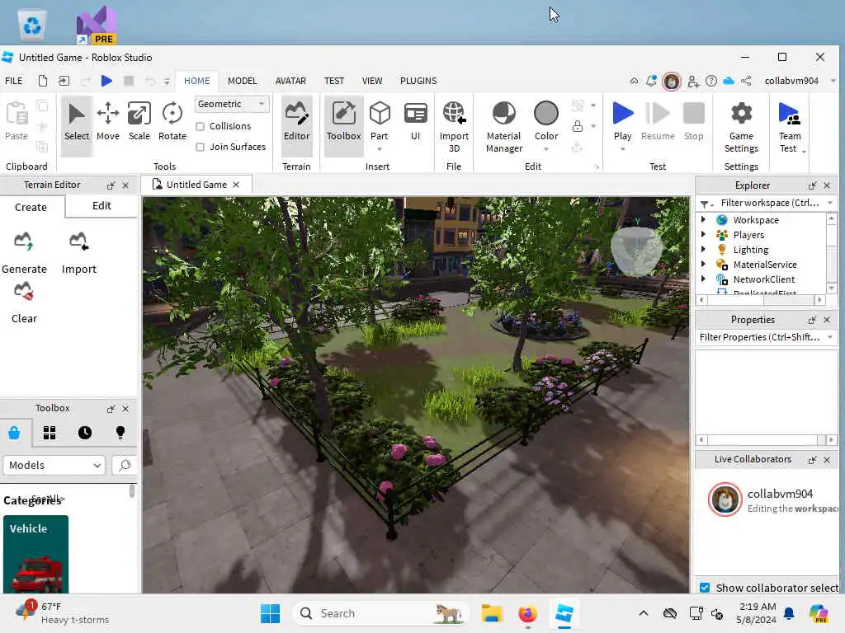Undock the Explorer panel
This screenshot has height=633, width=845.
click(x=812, y=185)
